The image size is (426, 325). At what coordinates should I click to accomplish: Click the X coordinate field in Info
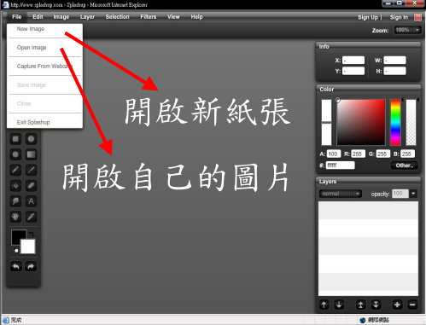coord(353,61)
